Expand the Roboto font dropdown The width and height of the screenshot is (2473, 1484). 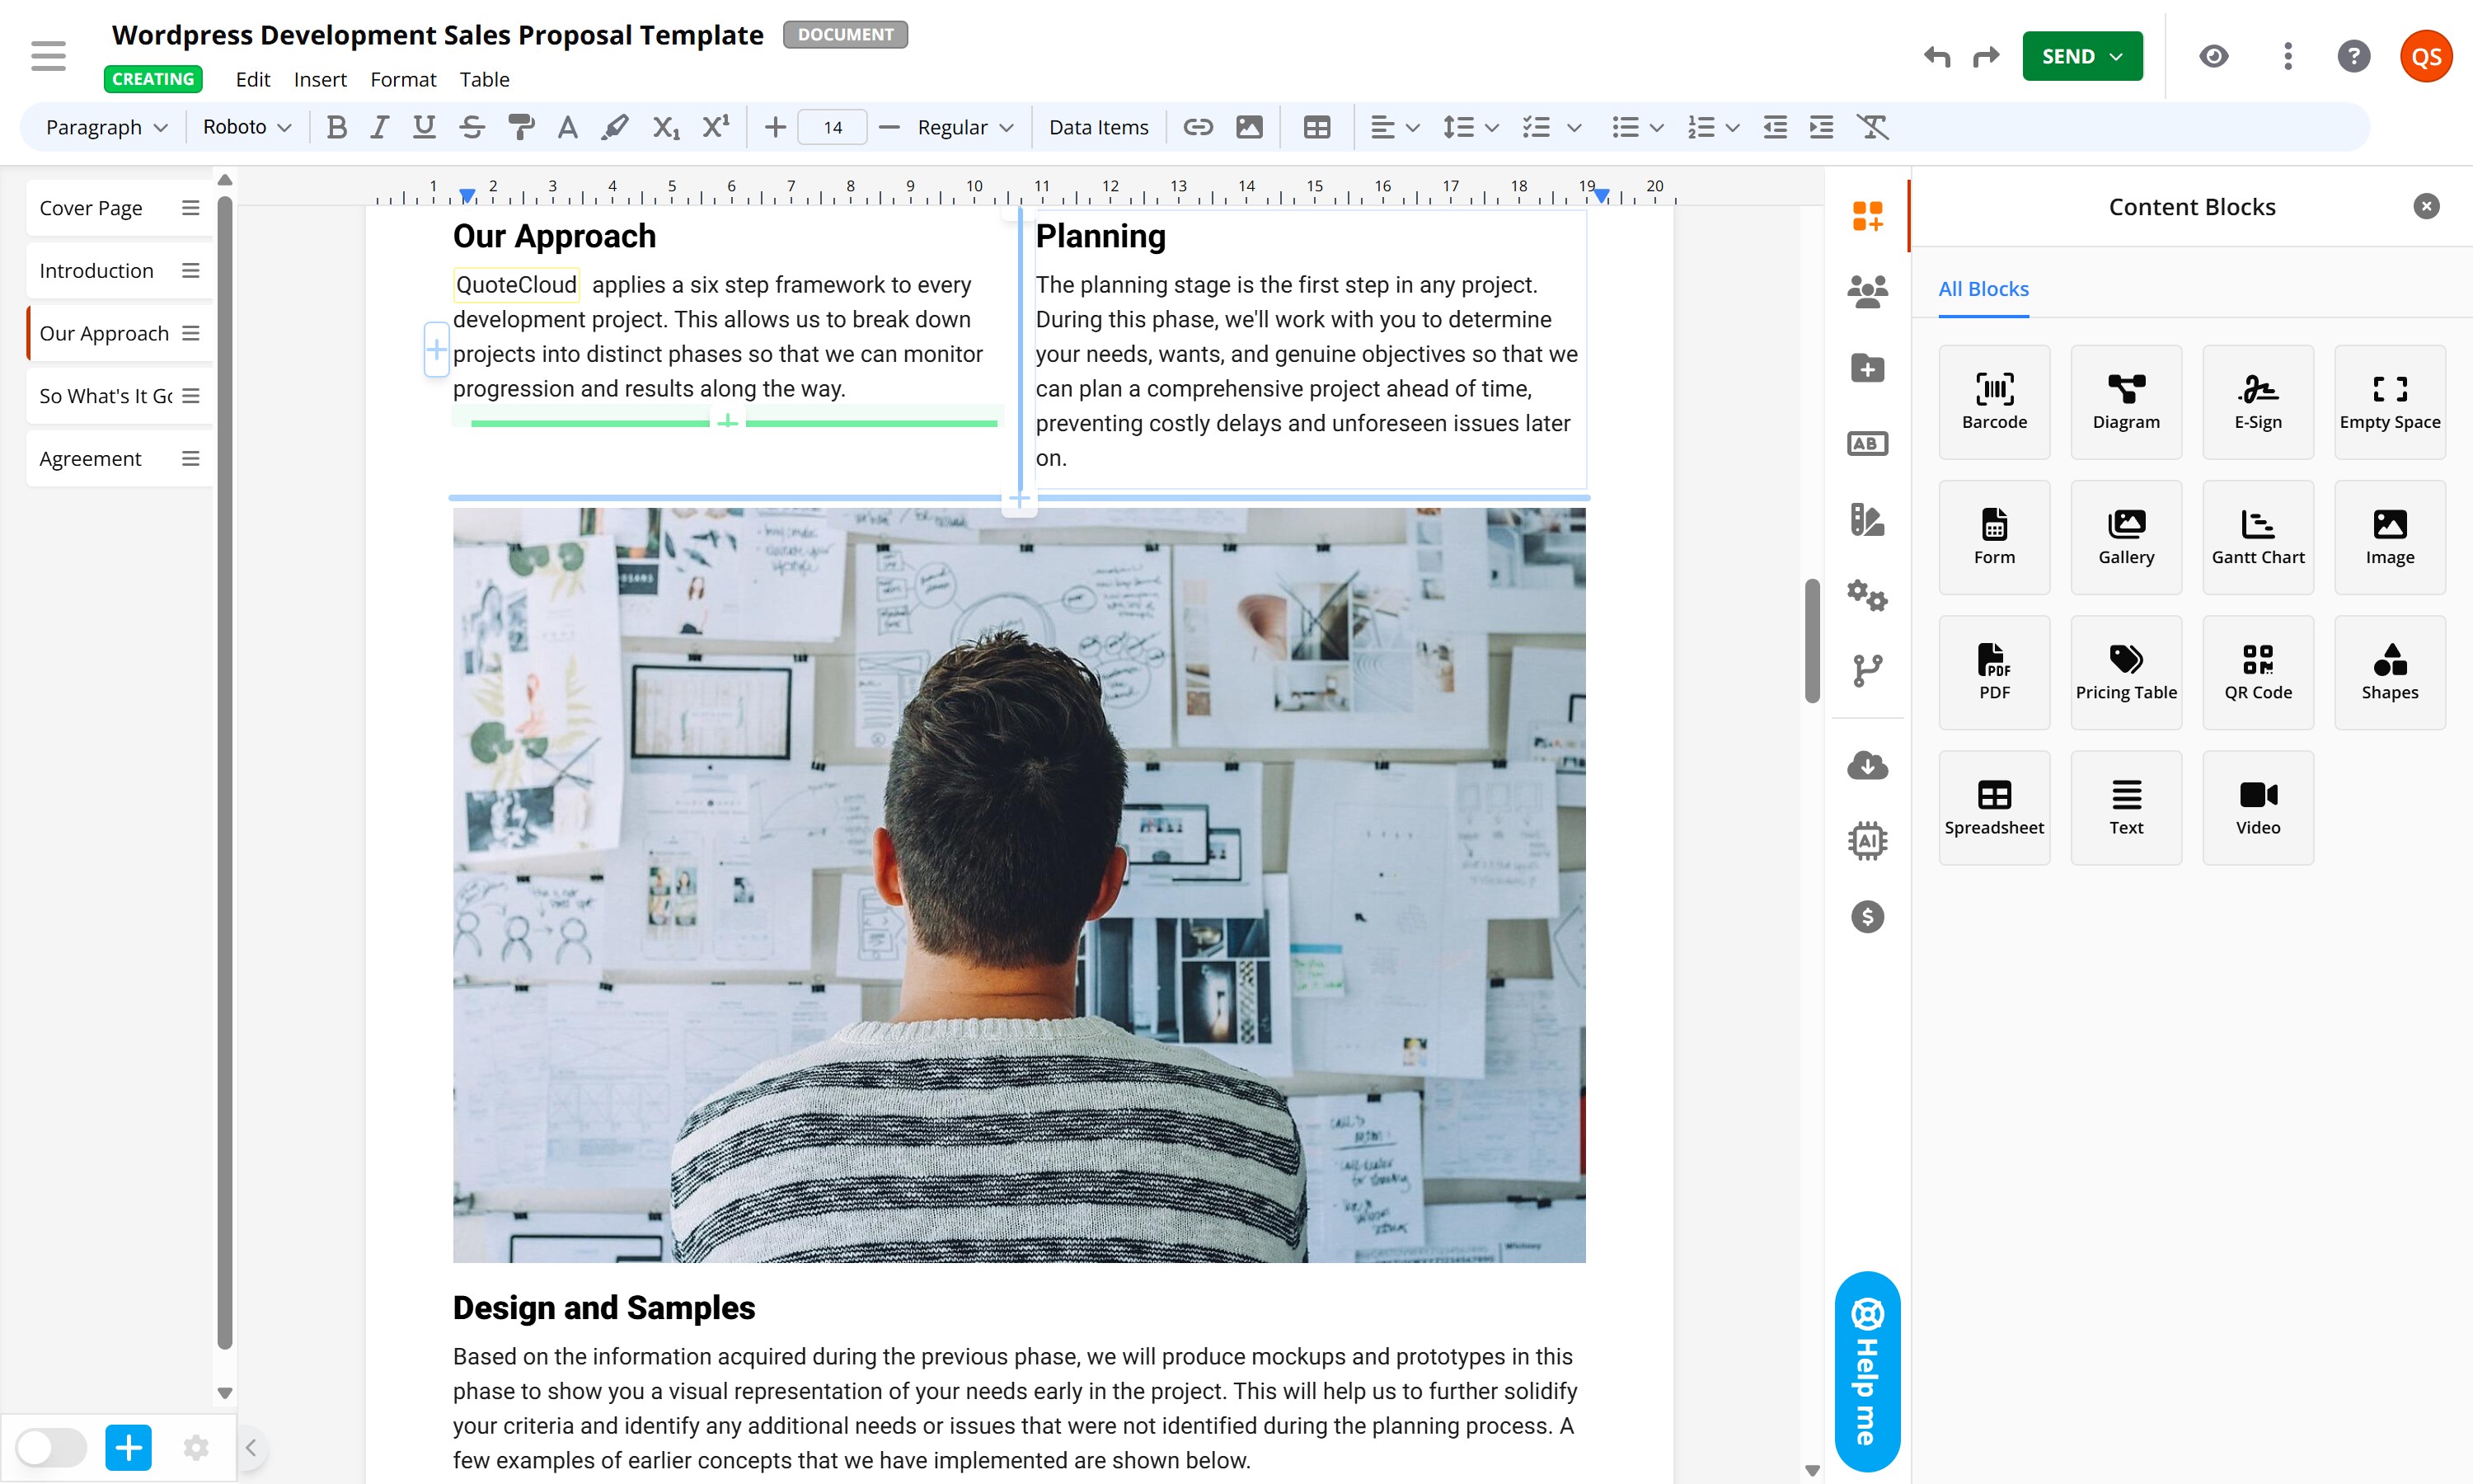(246, 127)
